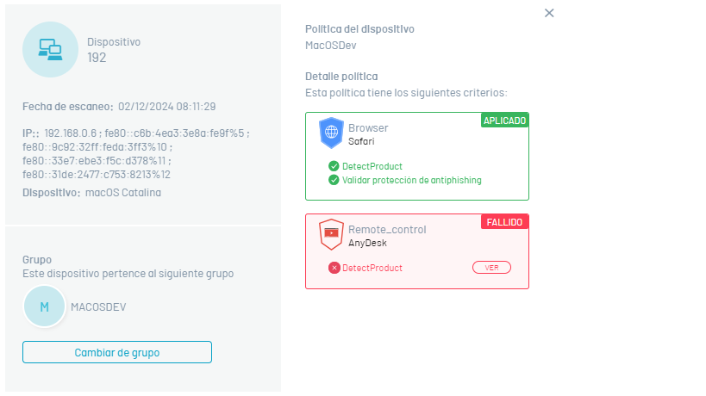Viewport: 706px width, 396px height.
Task: Select the green DetectProduct label under Safari
Action: 372,166
